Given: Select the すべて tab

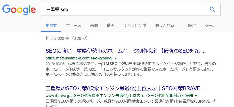Looking at the screenshot, I should pos(51,26).
